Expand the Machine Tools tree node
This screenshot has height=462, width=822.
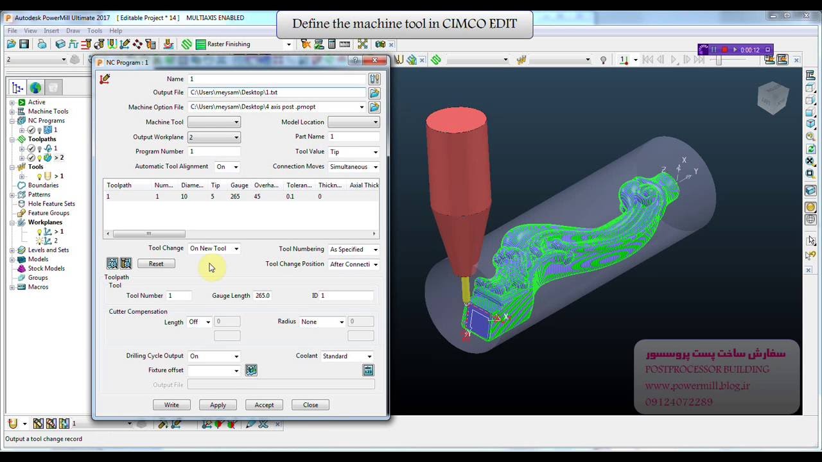pyautogui.click(x=12, y=112)
